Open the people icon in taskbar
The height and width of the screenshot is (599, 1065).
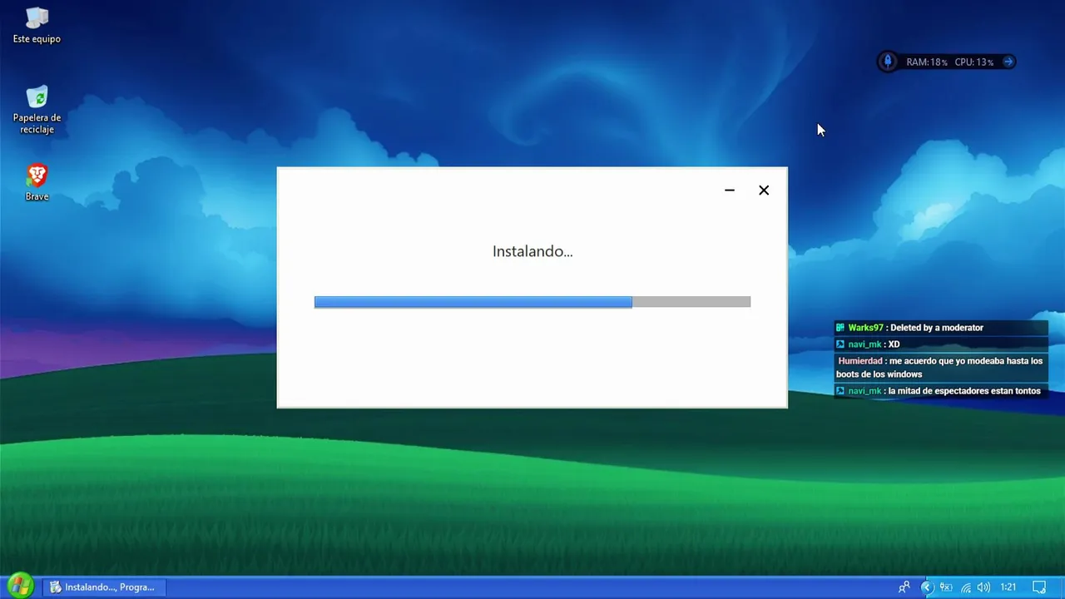904,587
